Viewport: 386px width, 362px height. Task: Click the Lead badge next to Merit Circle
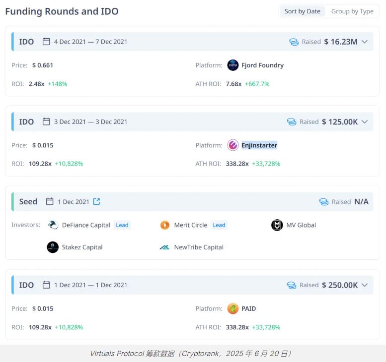click(219, 225)
